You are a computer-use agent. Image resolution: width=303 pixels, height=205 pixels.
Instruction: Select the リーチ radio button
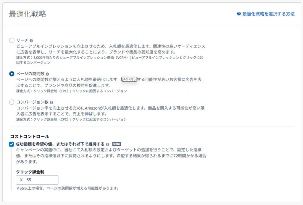click(x=12, y=40)
